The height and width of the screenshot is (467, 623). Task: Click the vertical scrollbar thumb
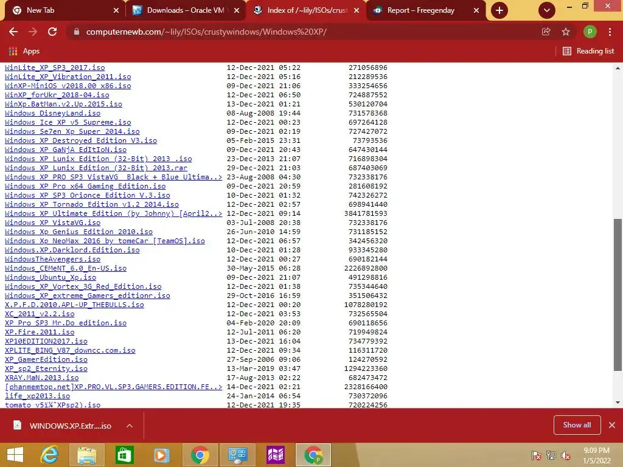click(618, 295)
